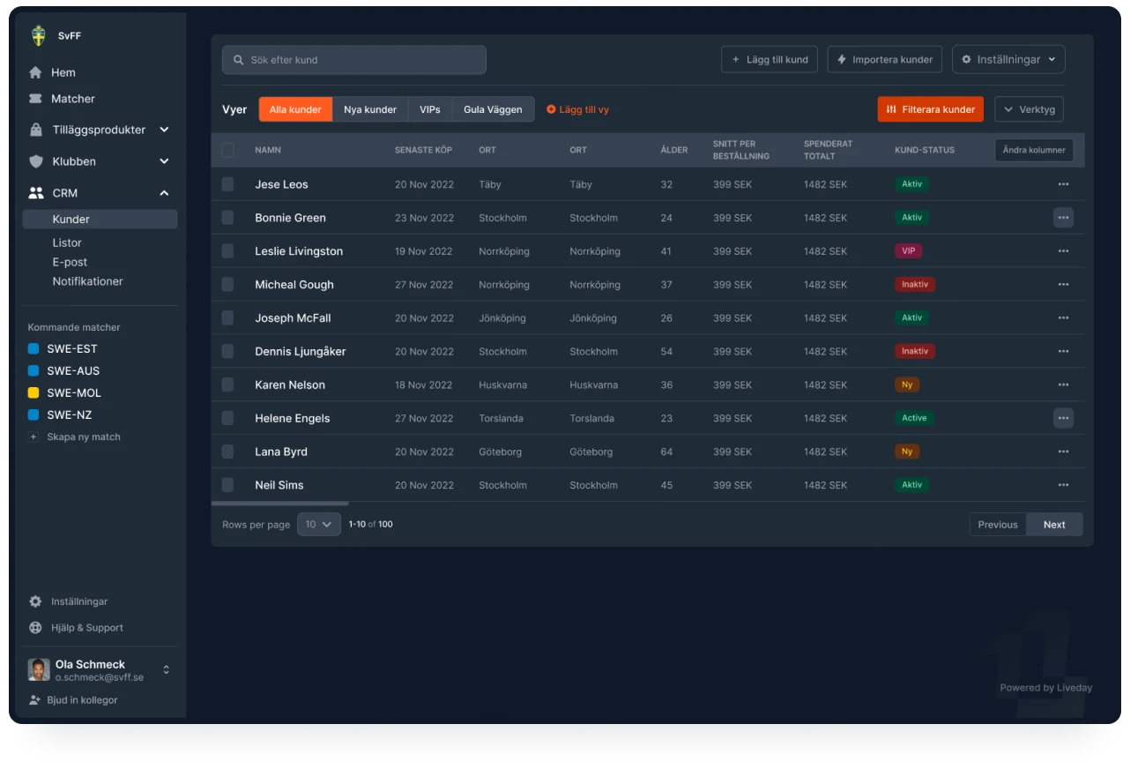Tick the checkbox for Karen Nelson

227,384
